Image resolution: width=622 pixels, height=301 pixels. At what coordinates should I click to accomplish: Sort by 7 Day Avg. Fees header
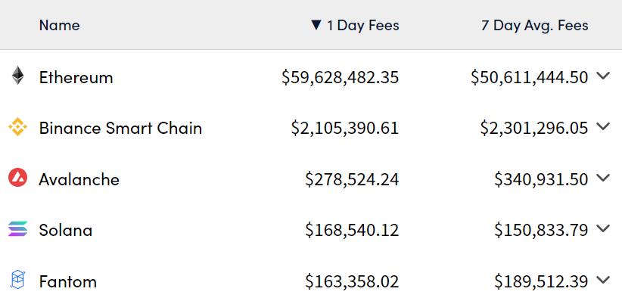(535, 26)
